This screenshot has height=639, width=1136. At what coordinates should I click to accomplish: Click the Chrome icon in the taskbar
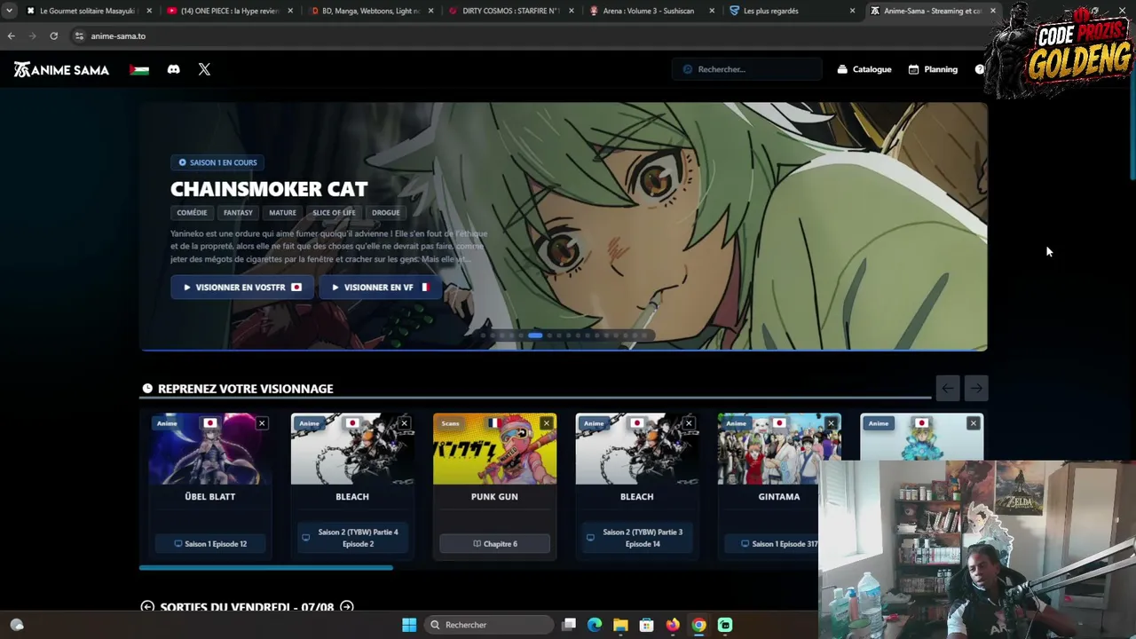click(x=698, y=625)
